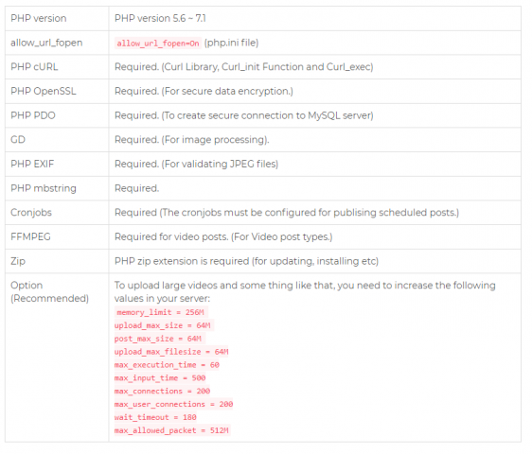Select the wait_timeout = 180 code line

pyautogui.click(x=156, y=418)
